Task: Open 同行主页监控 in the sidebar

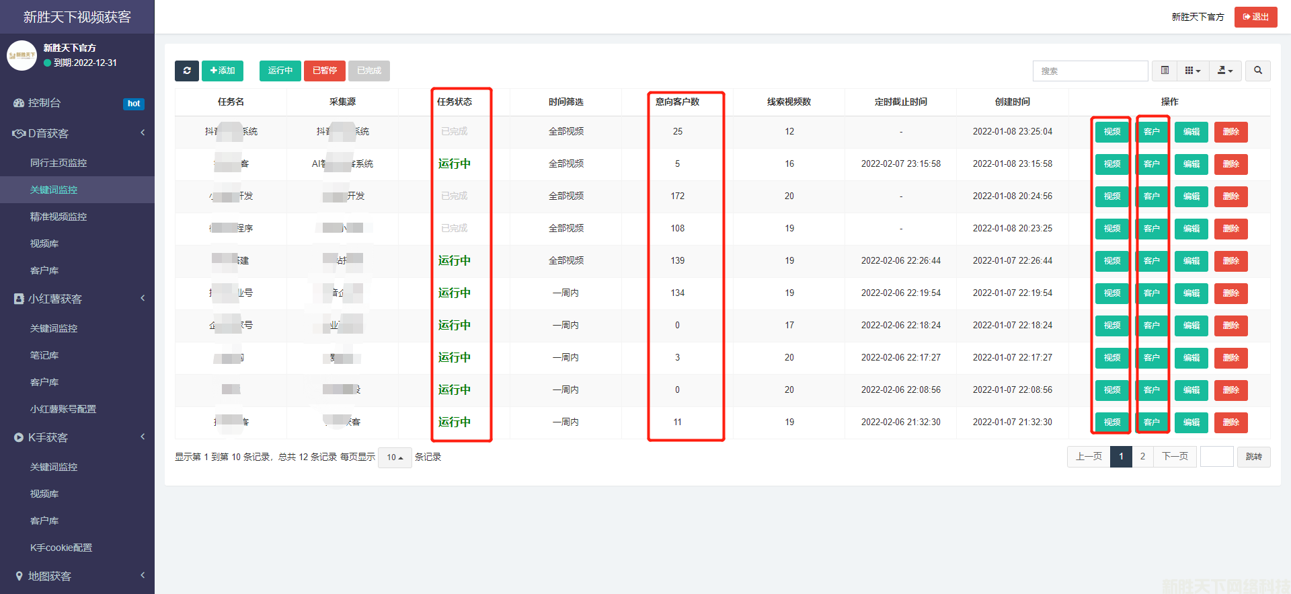Action: pyautogui.click(x=58, y=163)
